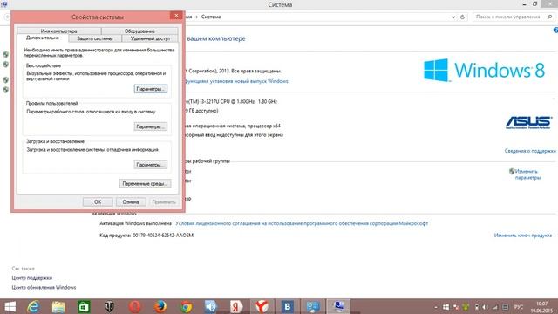Switch the РУС input language indicator
The image size is (558, 314).
(519, 307)
